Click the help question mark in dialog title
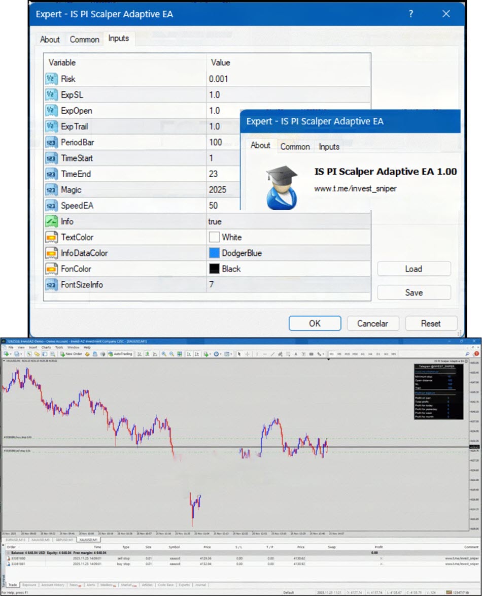This screenshot has height=596, width=482. coord(411,14)
